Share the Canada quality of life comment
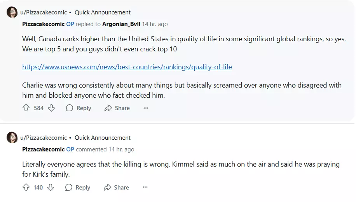Viewport: 356px width, 202px height. [117, 108]
